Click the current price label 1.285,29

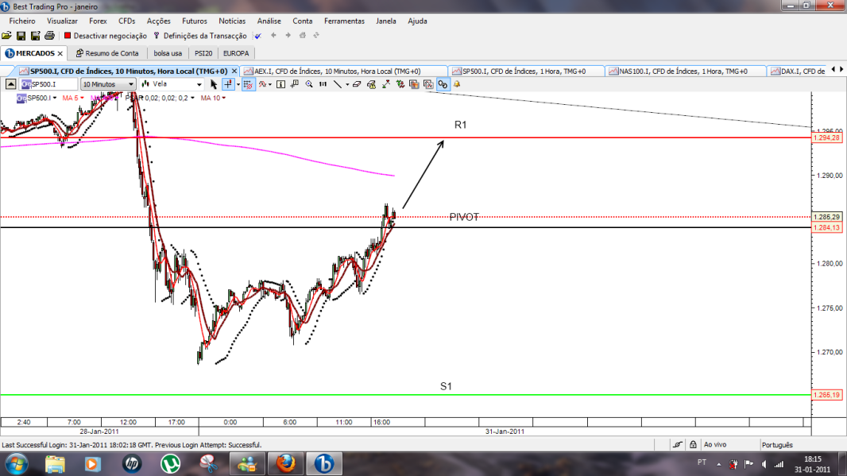(x=827, y=217)
